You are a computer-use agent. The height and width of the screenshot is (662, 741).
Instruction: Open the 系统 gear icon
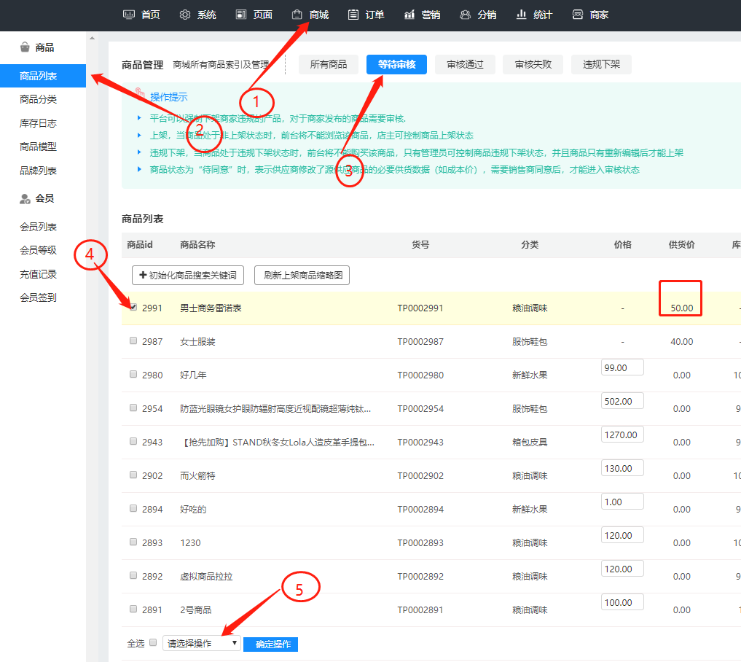tap(185, 15)
